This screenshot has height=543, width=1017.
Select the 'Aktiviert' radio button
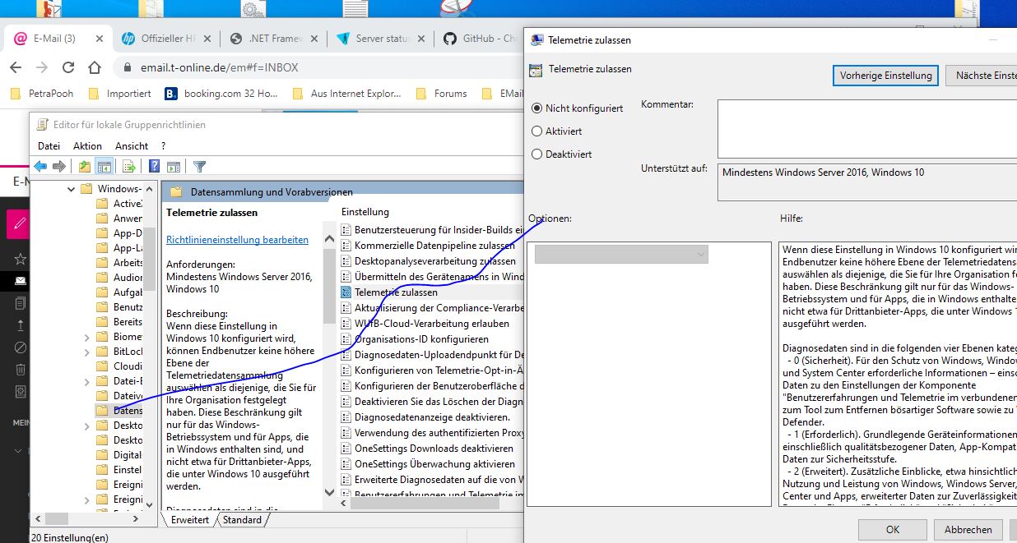[537, 131]
